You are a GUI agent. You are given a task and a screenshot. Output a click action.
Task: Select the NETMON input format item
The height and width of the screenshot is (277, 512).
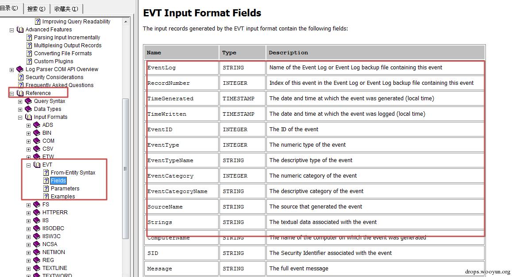click(54, 252)
